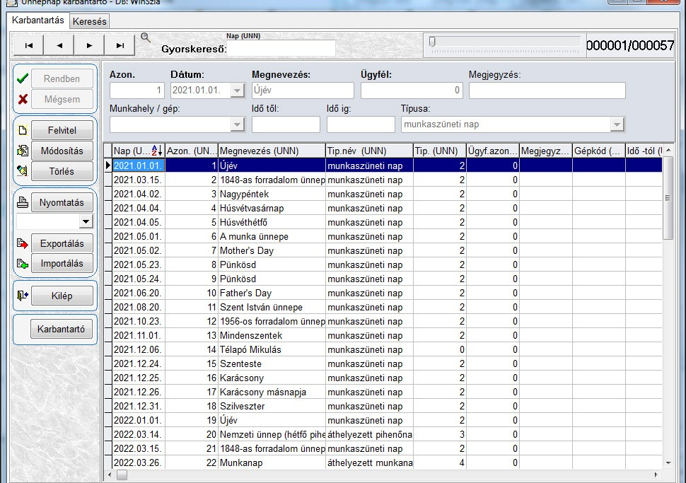Viewport: 686px width, 483px height.
Task: Click the Idő tól input field
Action: pos(286,124)
